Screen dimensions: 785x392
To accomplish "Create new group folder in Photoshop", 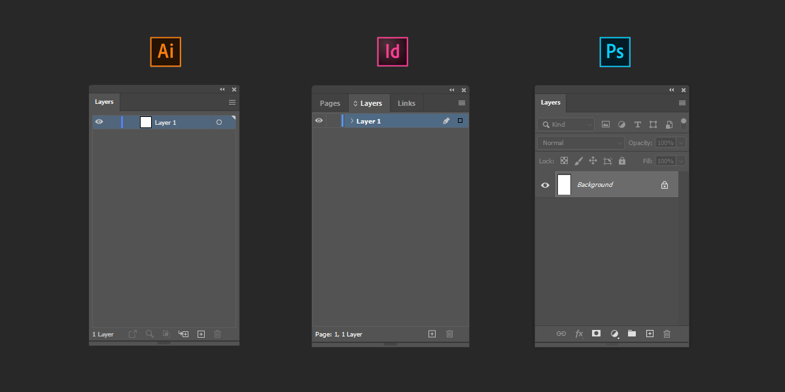I will (x=632, y=333).
